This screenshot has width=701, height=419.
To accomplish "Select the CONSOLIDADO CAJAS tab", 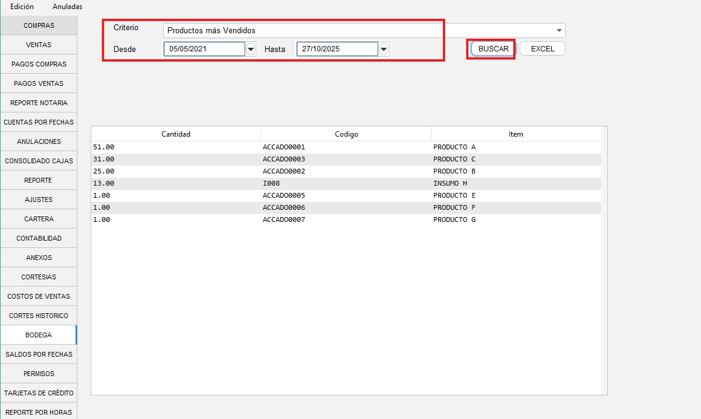I will click(x=39, y=161).
